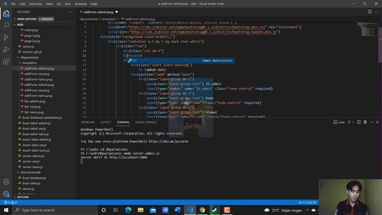Image resolution: width=382 pixels, height=215 pixels.
Task: Open Microsoft Word from taskbar
Action: (x=178, y=210)
